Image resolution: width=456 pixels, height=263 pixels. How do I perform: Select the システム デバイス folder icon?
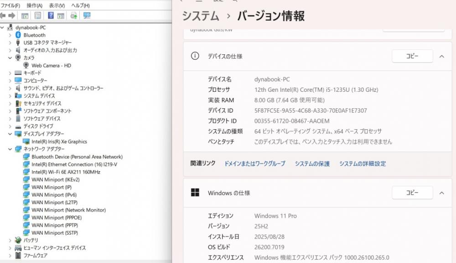click(18, 95)
